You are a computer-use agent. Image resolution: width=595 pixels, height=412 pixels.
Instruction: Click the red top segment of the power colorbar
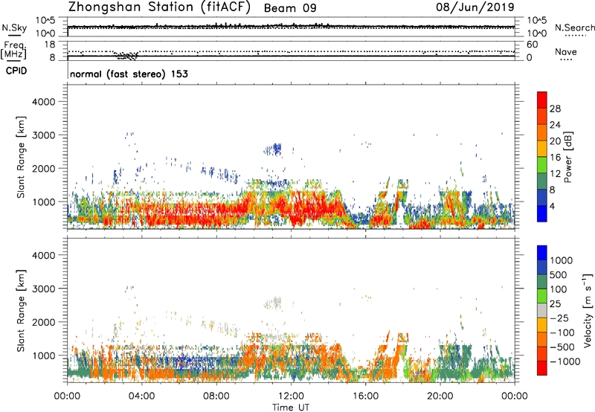[542, 100]
